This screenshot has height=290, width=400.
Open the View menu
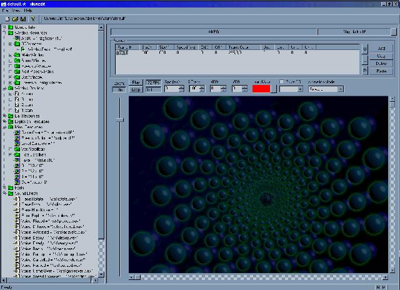click(16, 11)
